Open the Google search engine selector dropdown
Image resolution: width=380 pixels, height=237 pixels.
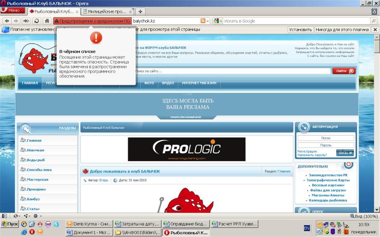tap(217, 21)
